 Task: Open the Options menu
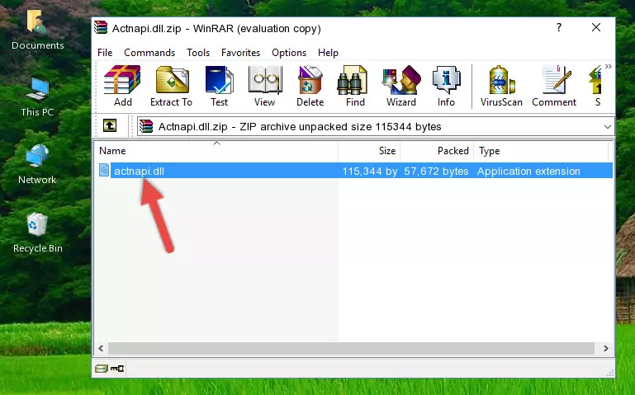(x=289, y=53)
